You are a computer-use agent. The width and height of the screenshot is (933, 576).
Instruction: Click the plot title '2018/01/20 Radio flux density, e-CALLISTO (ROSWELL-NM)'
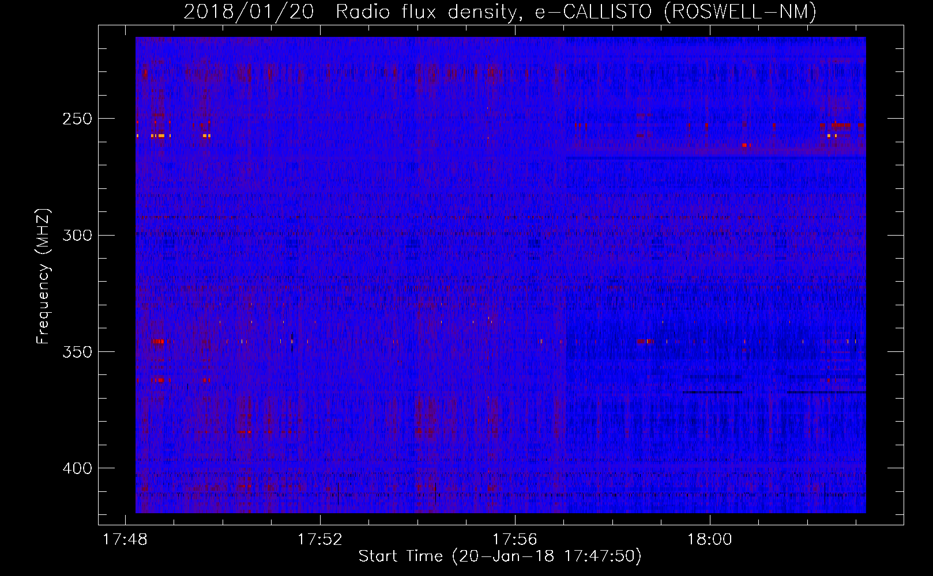click(x=500, y=12)
